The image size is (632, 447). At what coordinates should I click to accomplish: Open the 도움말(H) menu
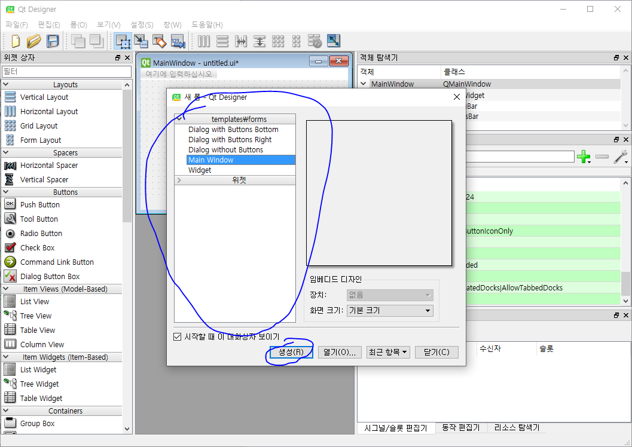(207, 25)
